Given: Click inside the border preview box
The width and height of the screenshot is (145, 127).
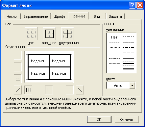Looking at the screenshot, I should click(49, 67).
